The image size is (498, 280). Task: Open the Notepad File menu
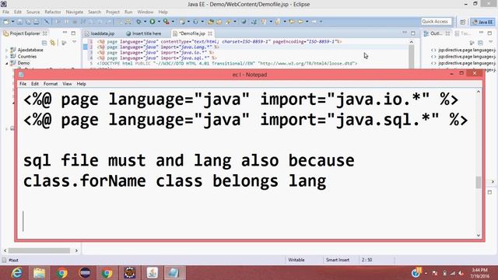point(23,84)
